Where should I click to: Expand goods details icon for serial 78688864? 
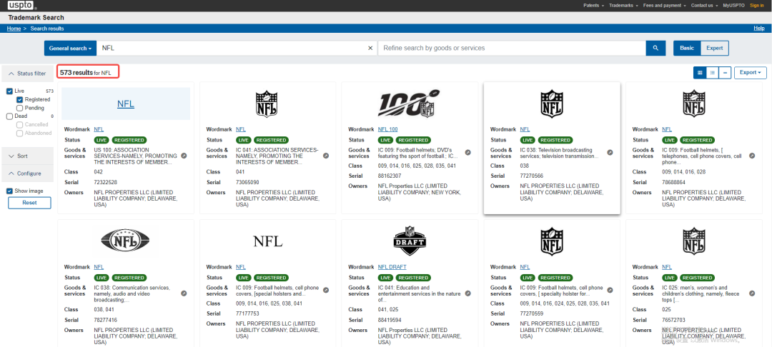click(x=752, y=156)
